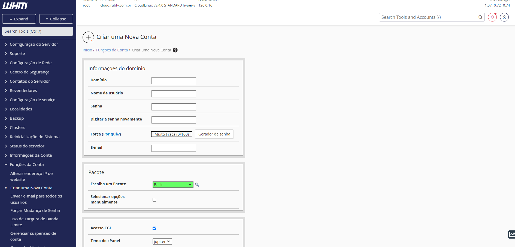Open help question mark beside breadcrumb
Viewport: 515px width, 247px height.
pyautogui.click(x=175, y=50)
